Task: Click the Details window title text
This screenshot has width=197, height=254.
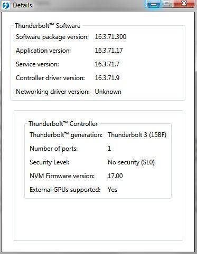Action: [22, 5]
